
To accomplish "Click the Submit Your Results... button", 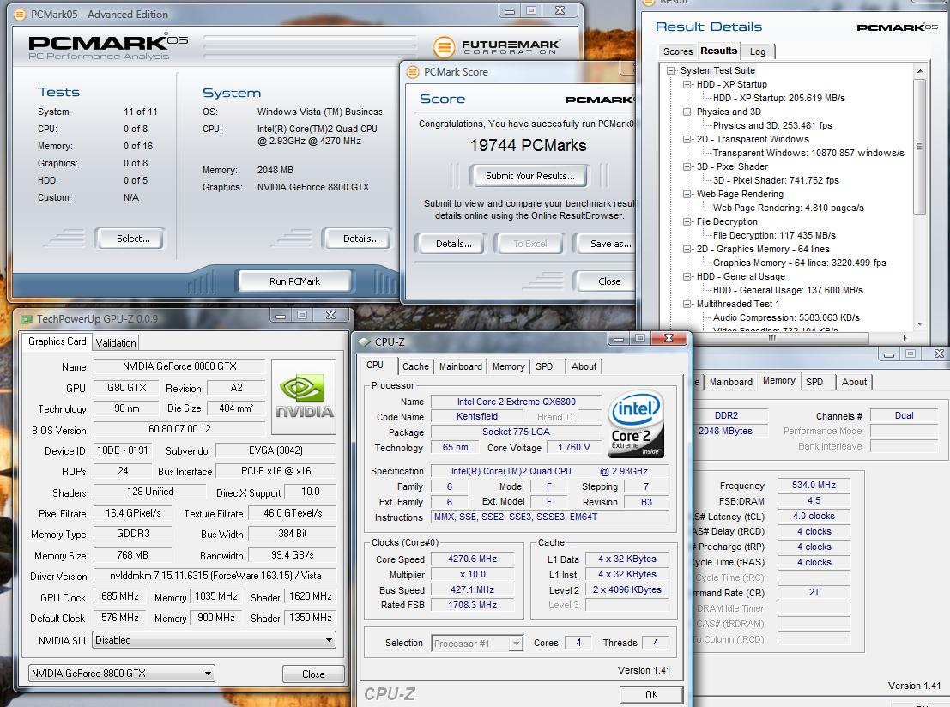I will click(x=529, y=176).
